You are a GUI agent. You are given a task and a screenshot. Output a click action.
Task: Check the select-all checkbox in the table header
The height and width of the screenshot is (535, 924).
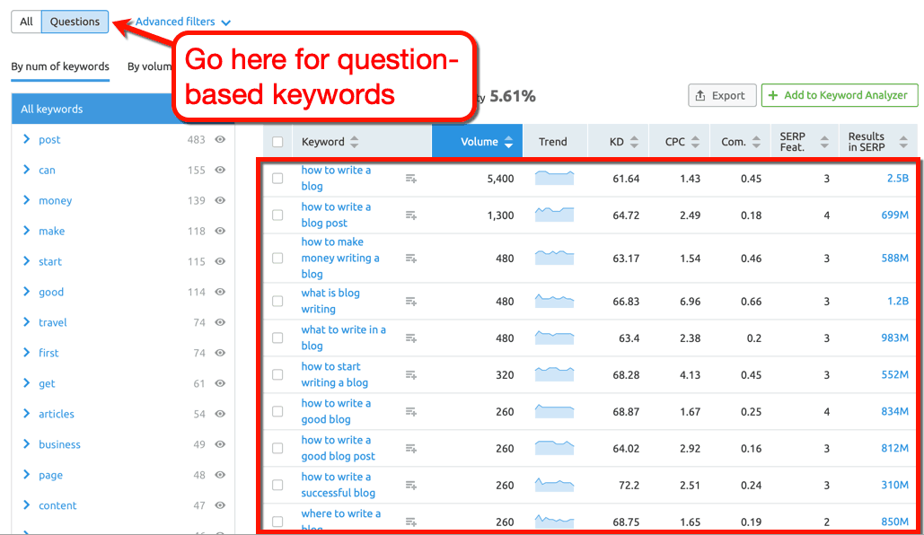point(277,141)
